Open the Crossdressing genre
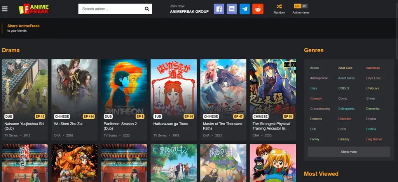 320,109
